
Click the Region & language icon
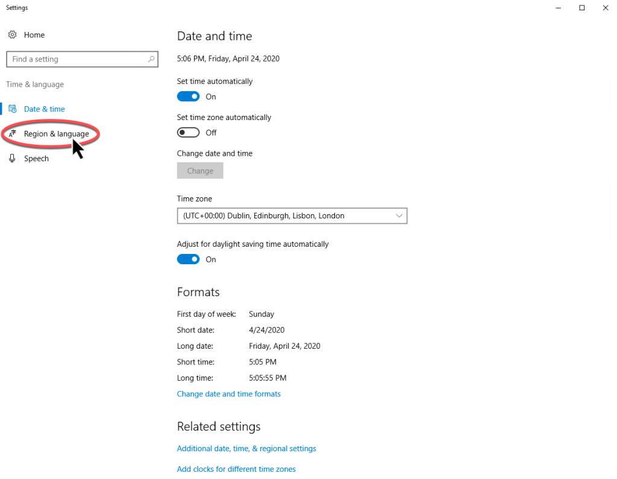13,133
